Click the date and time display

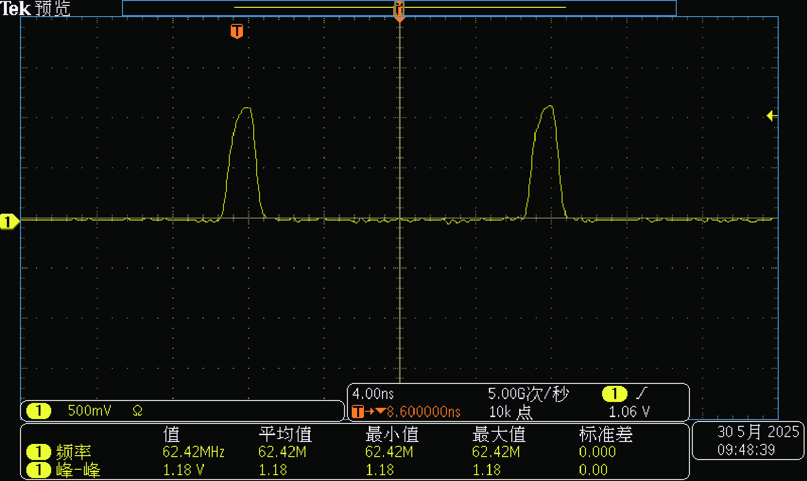[x=747, y=441]
